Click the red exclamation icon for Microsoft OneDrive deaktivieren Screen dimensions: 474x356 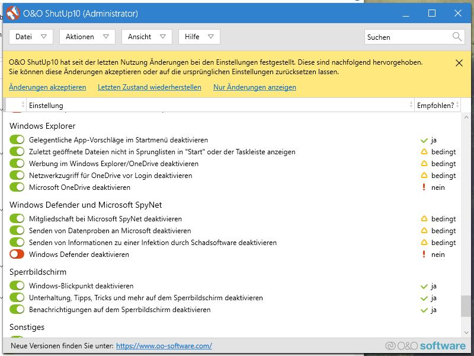(x=424, y=187)
